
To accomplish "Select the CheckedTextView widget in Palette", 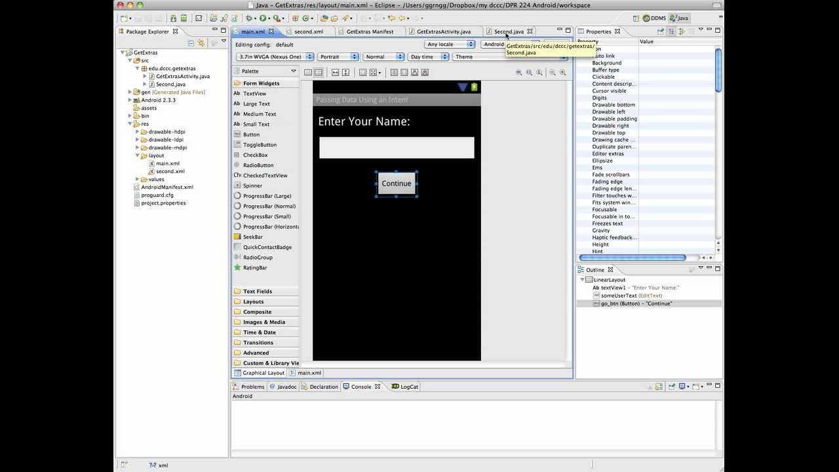I will (265, 176).
